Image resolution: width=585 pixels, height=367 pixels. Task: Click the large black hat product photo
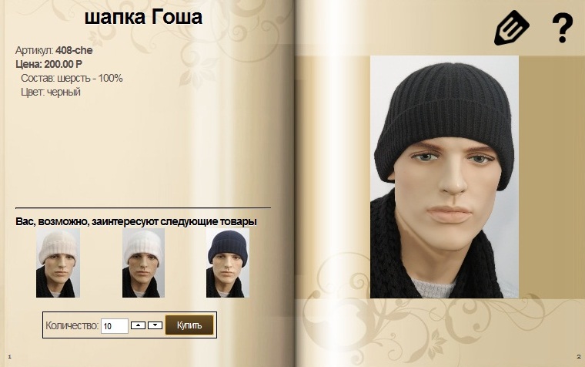[444, 177]
